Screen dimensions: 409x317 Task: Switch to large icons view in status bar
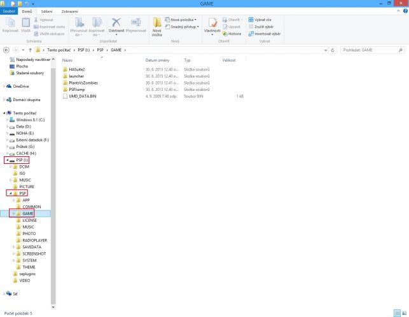coord(405,313)
